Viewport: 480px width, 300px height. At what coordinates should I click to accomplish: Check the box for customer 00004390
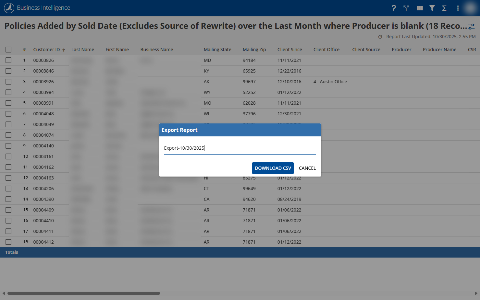click(x=8, y=199)
